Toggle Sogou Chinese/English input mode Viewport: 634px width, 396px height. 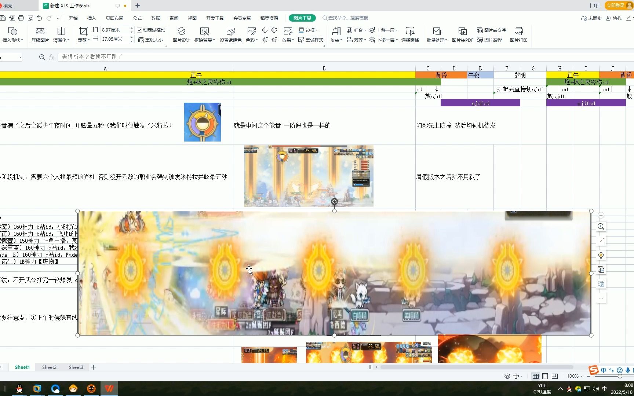click(x=604, y=370)
